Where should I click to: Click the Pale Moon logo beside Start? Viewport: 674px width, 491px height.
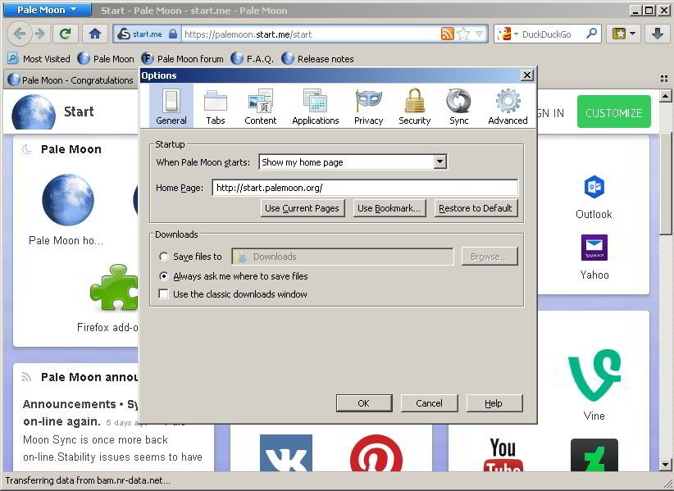(34, 111)
